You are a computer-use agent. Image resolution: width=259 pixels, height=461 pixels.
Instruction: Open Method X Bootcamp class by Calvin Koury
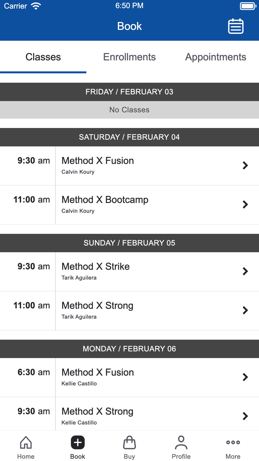point(129,205)
